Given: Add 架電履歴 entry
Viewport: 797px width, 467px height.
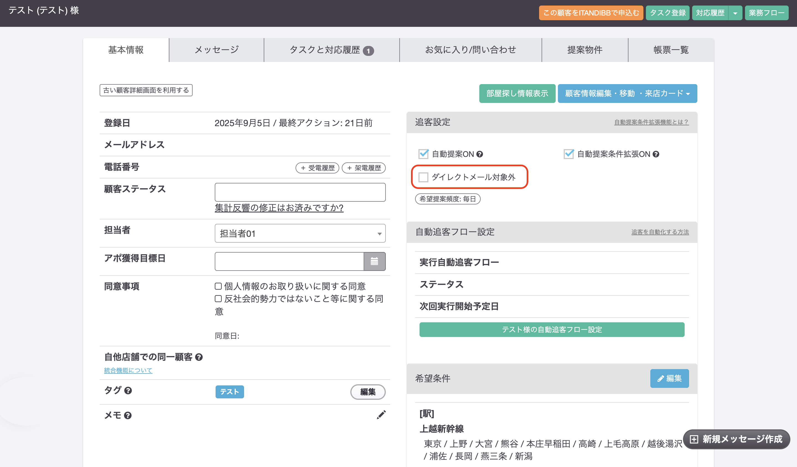Looking at the screenshot, I should (x=364, y=168).
